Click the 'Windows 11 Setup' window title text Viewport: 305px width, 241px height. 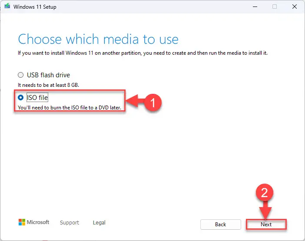35,7
